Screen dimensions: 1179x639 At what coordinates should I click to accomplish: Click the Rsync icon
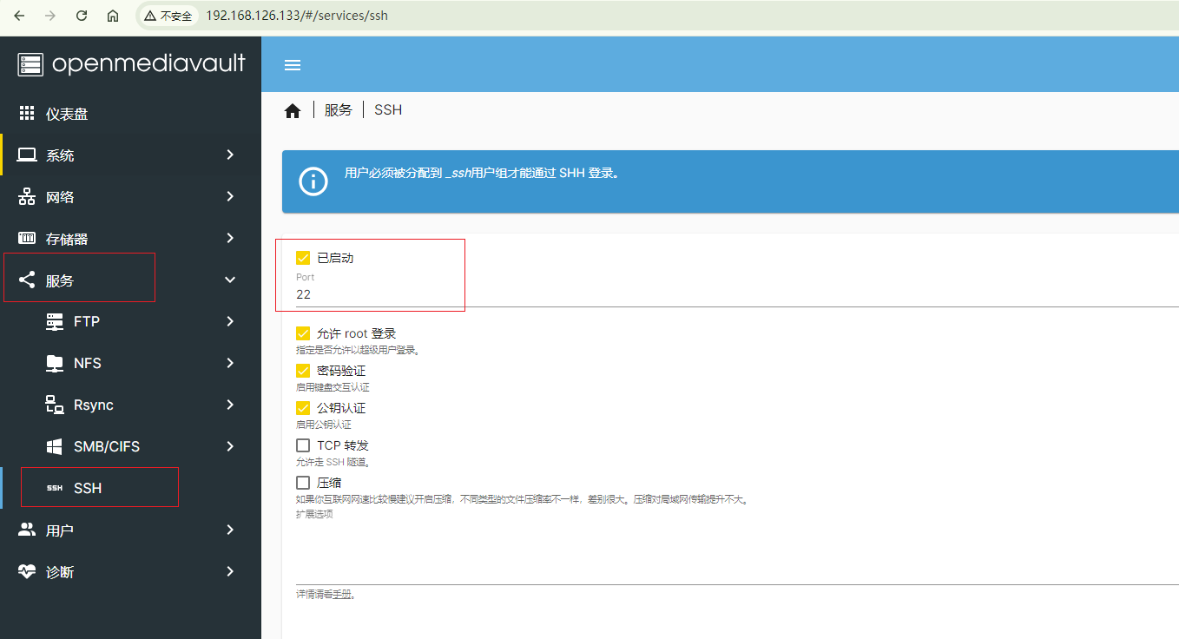pos(55,405)
